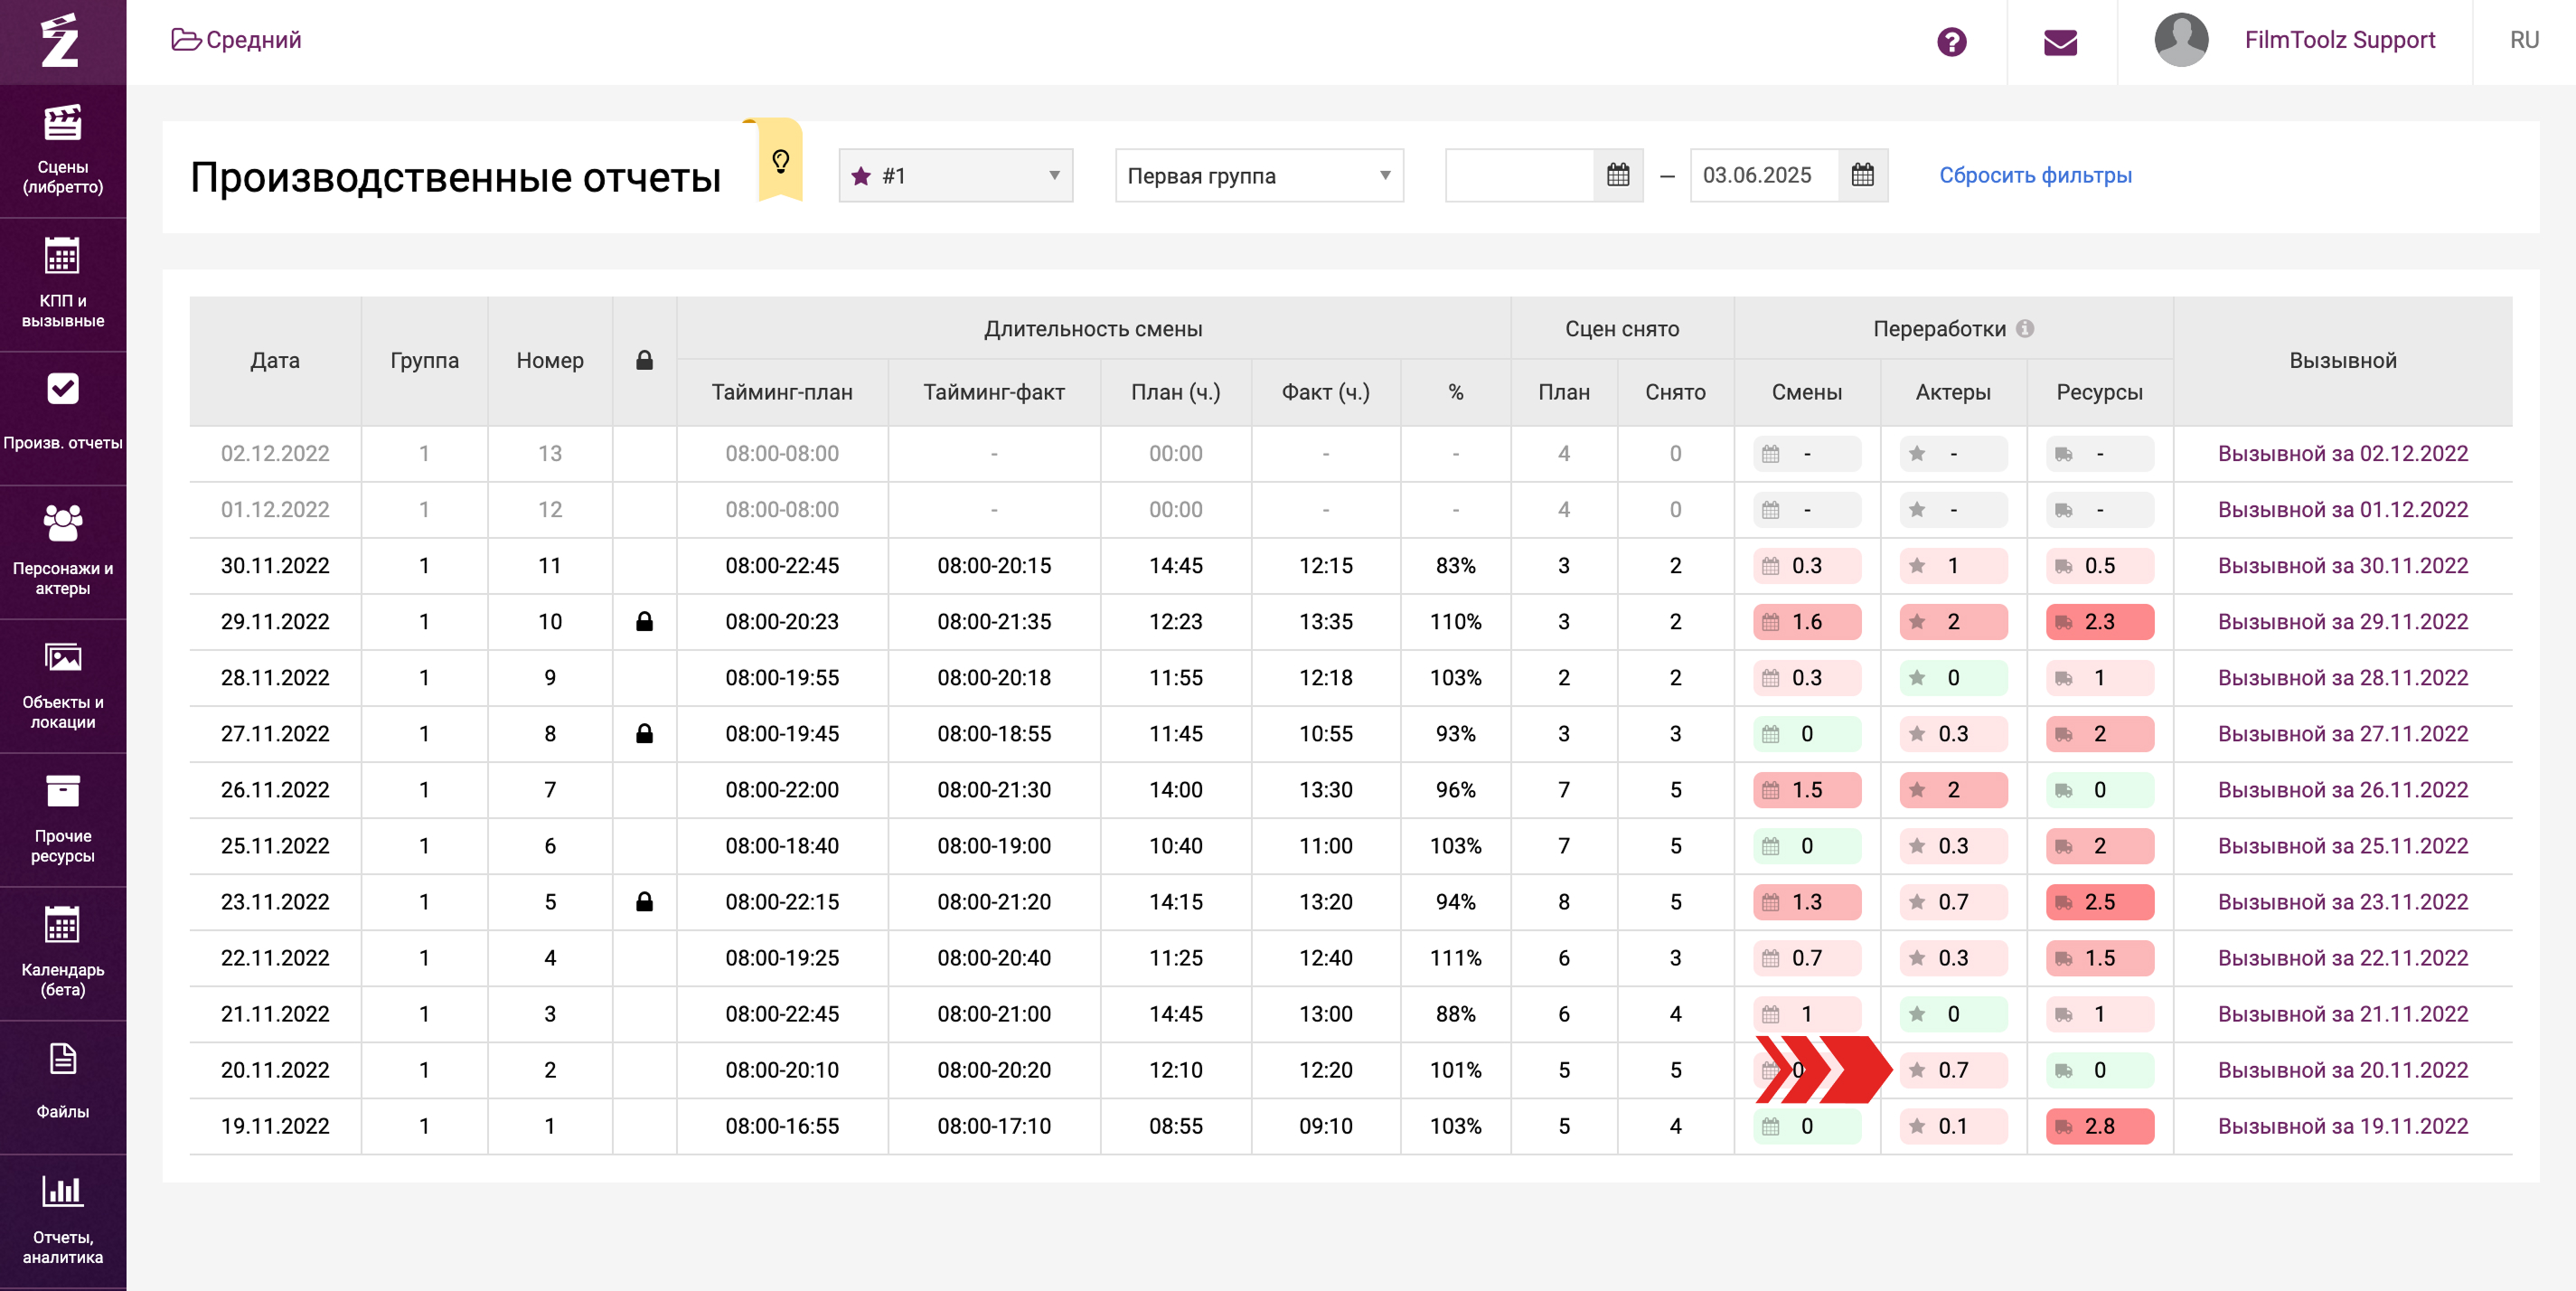
Task: Open end date calendar picker
Action: (1863, 176)
